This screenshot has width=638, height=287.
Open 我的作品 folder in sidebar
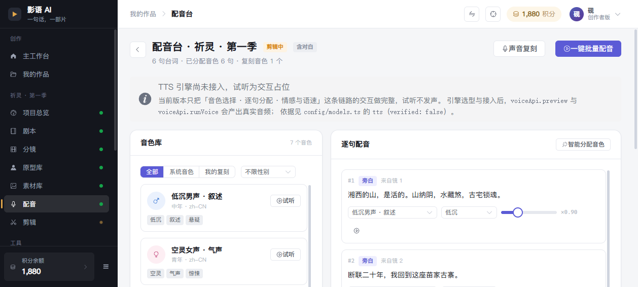(56, 74)
